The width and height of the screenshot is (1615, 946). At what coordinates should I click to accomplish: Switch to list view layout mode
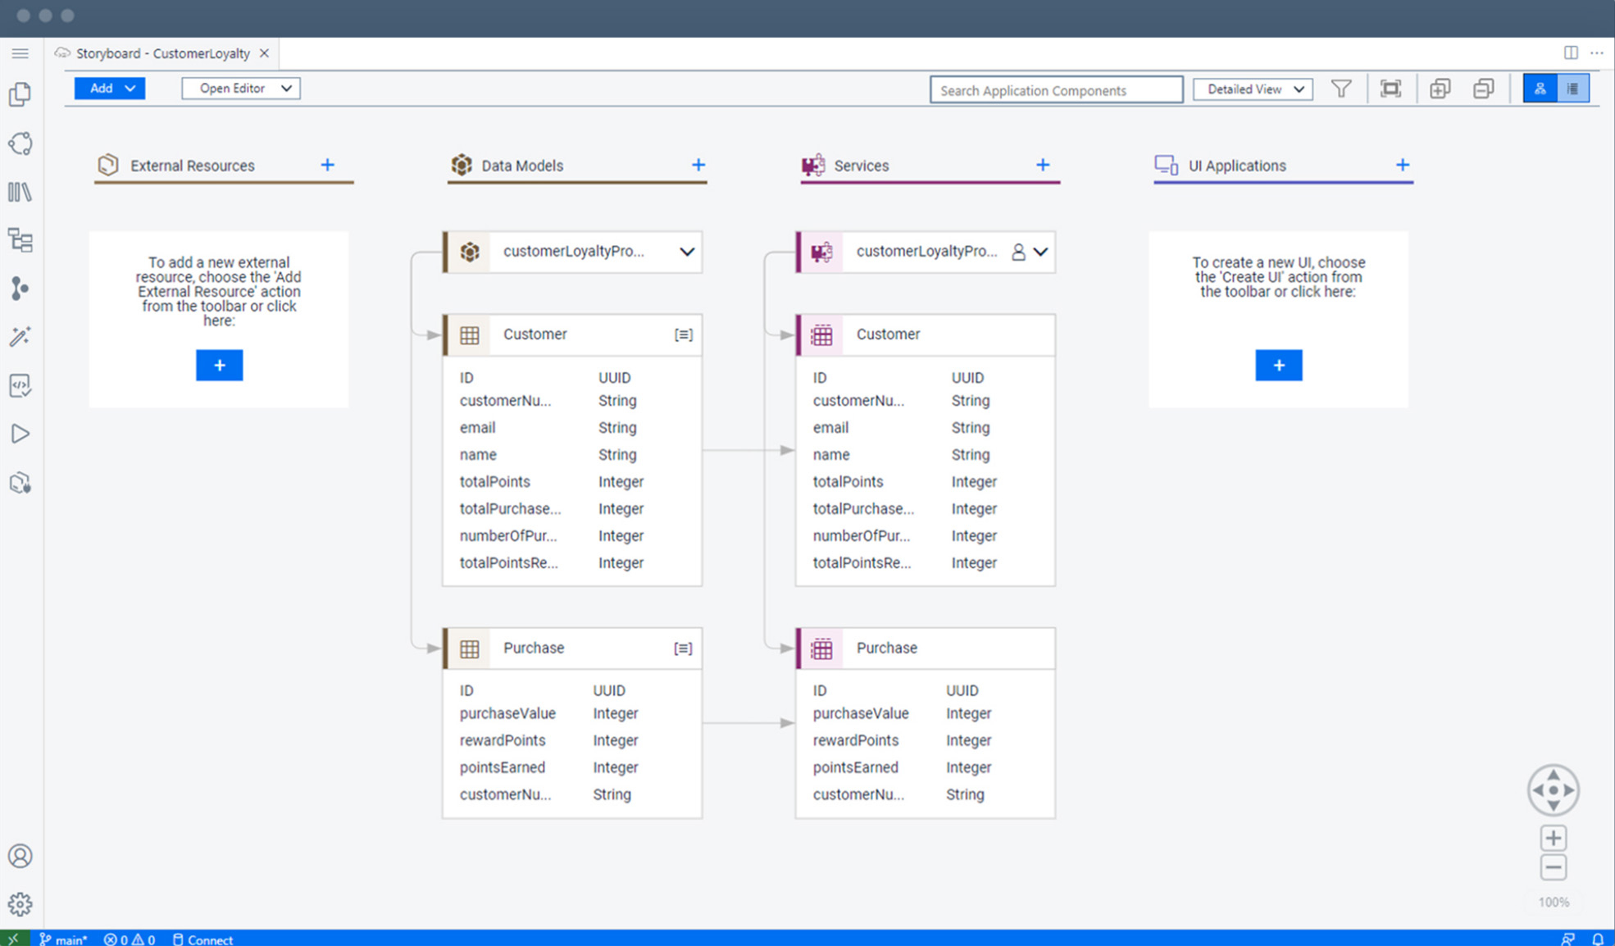tap(1573, 88)
